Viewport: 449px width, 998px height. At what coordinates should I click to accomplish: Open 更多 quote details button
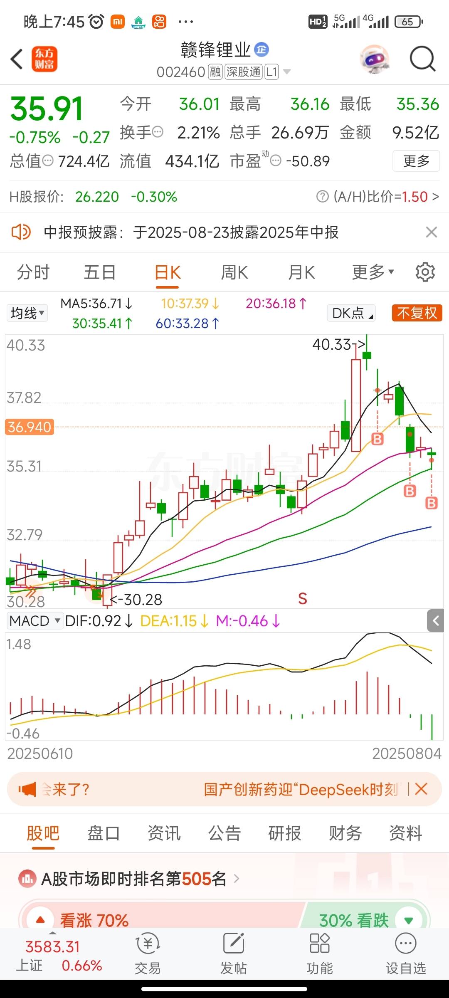tap(416, 161)
